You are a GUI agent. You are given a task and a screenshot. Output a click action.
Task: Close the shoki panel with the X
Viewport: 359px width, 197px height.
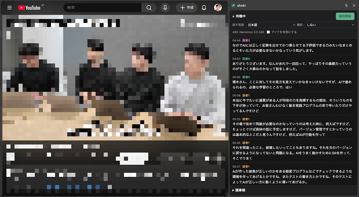point(354,5)
